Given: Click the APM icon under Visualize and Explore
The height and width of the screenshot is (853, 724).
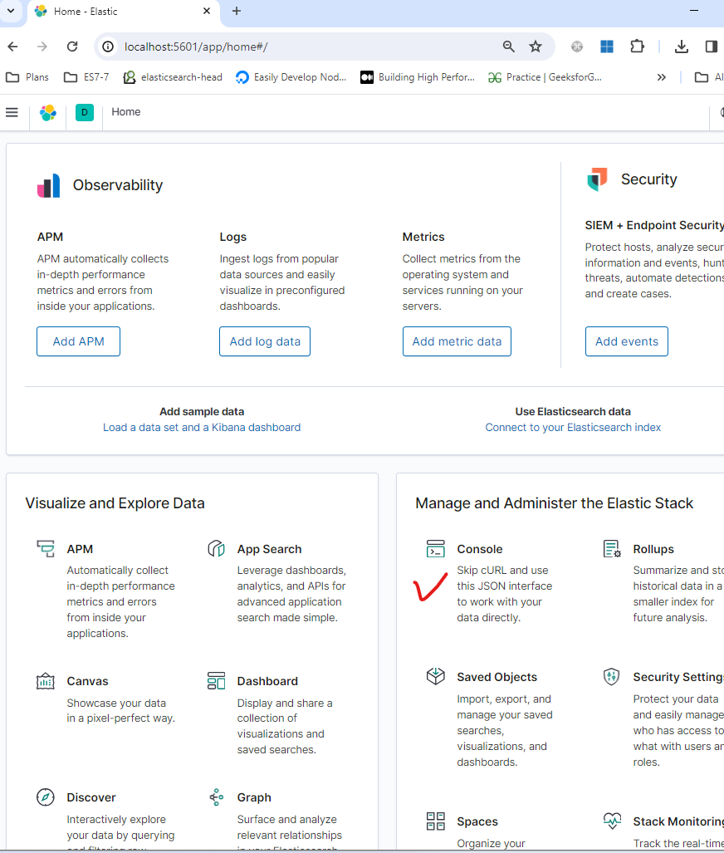Looking at the screenshot, I should coord(45,548).
